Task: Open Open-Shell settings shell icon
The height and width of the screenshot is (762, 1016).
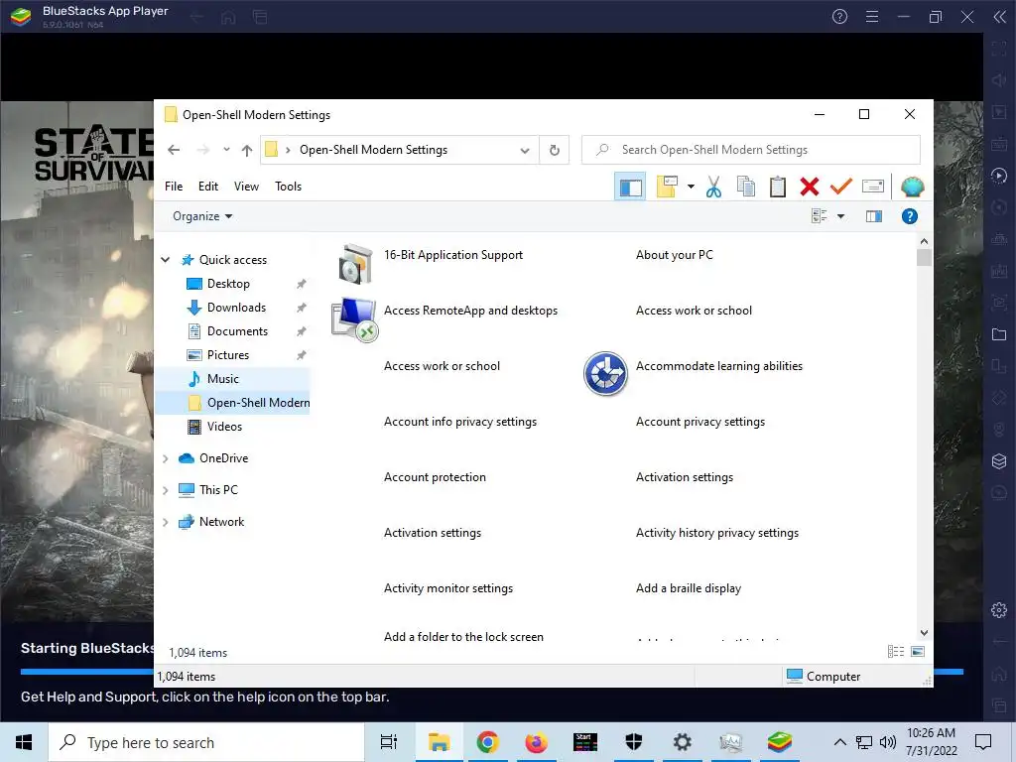Action: 912,187
